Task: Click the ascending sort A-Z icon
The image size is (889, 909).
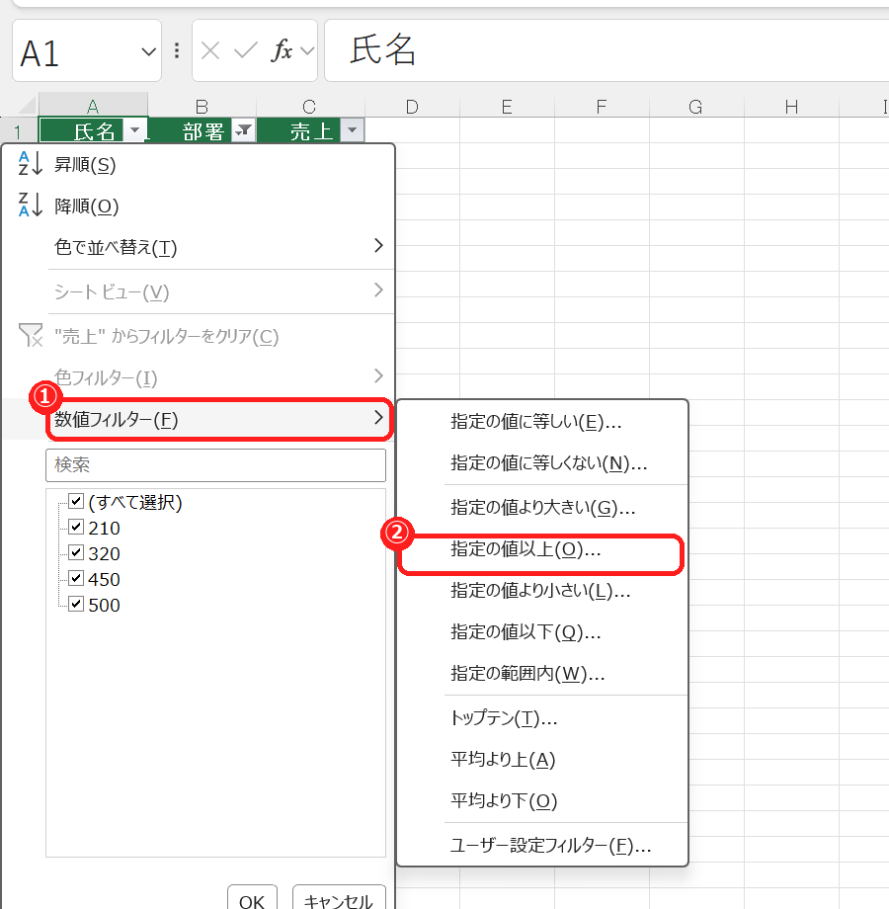Action: point(31,164)
